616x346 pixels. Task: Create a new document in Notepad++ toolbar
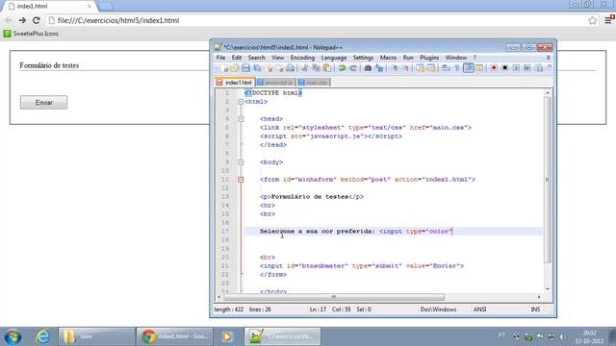point(224,68)
